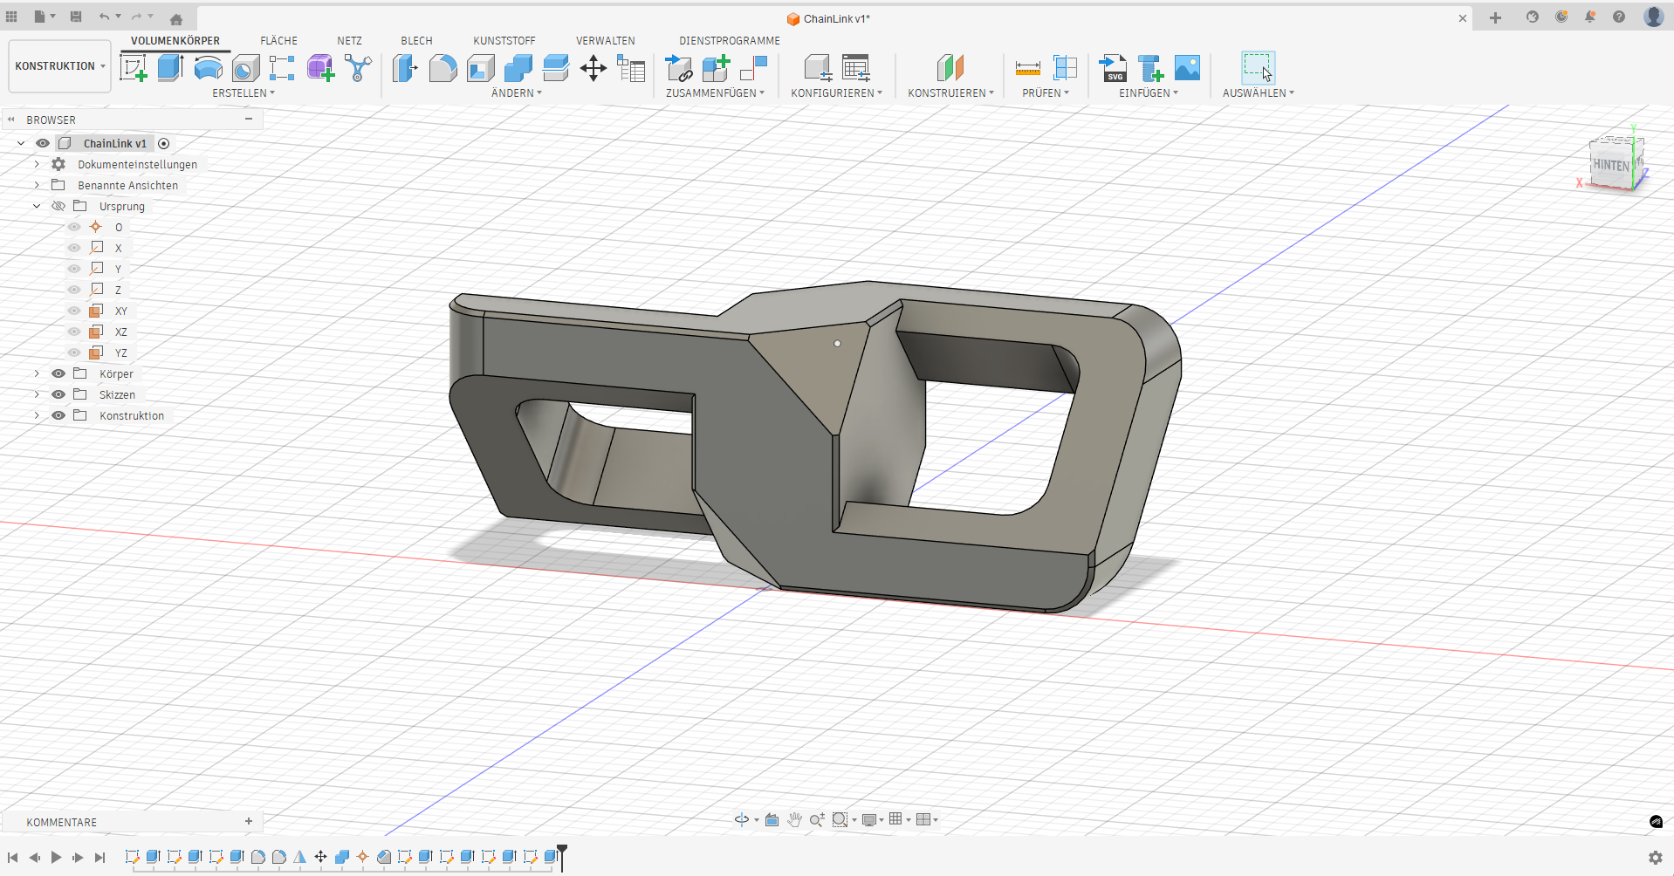The width and height of the screenshot is (1674, 876).
Task: Open the ÄNDERN dropdown menu
Action: (x=517, y=92)
